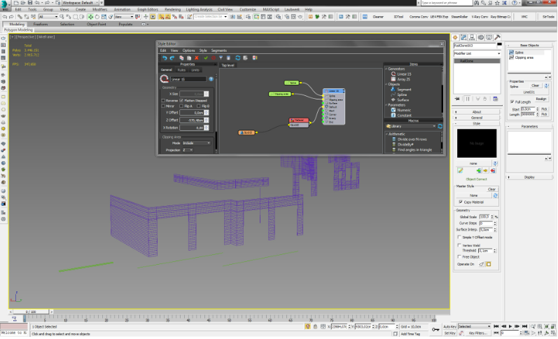The height and width of the screenshot is (339, 558).
Task: Open the Rendering menu in main menu bar
Action: point(172,10)
